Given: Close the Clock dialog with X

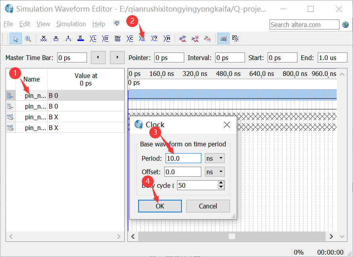Looking at the screenshot, I should [x=227, y=125].
